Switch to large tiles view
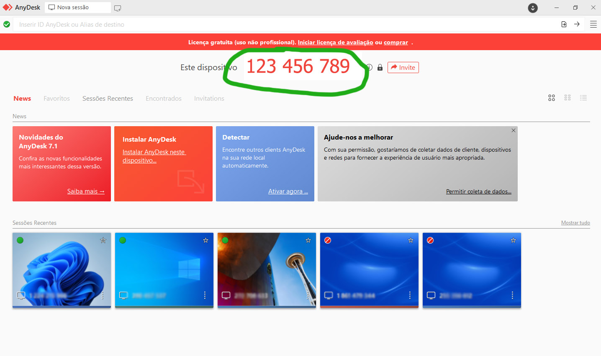Screen dimensions: 601x356 click(x=552, y=98)
